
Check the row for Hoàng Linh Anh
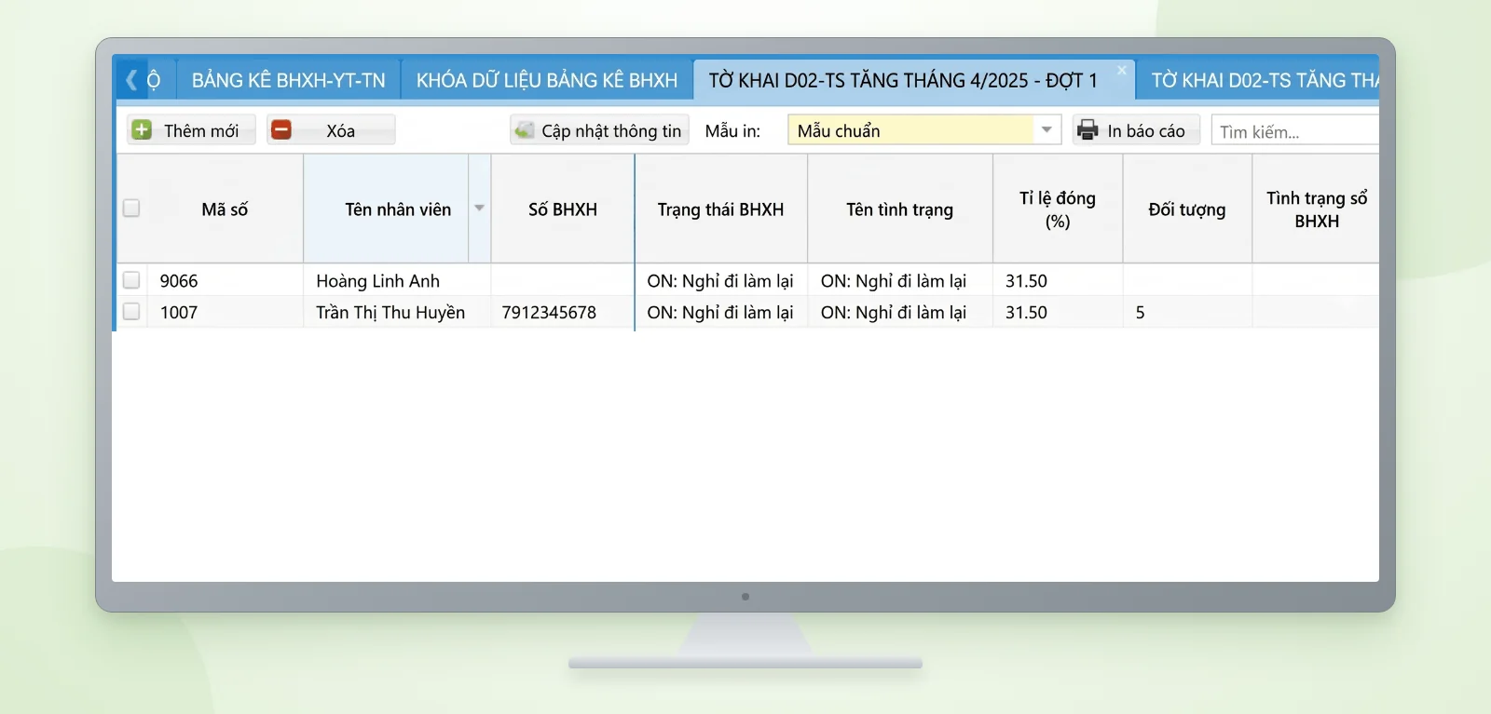[x=131, y=280]
